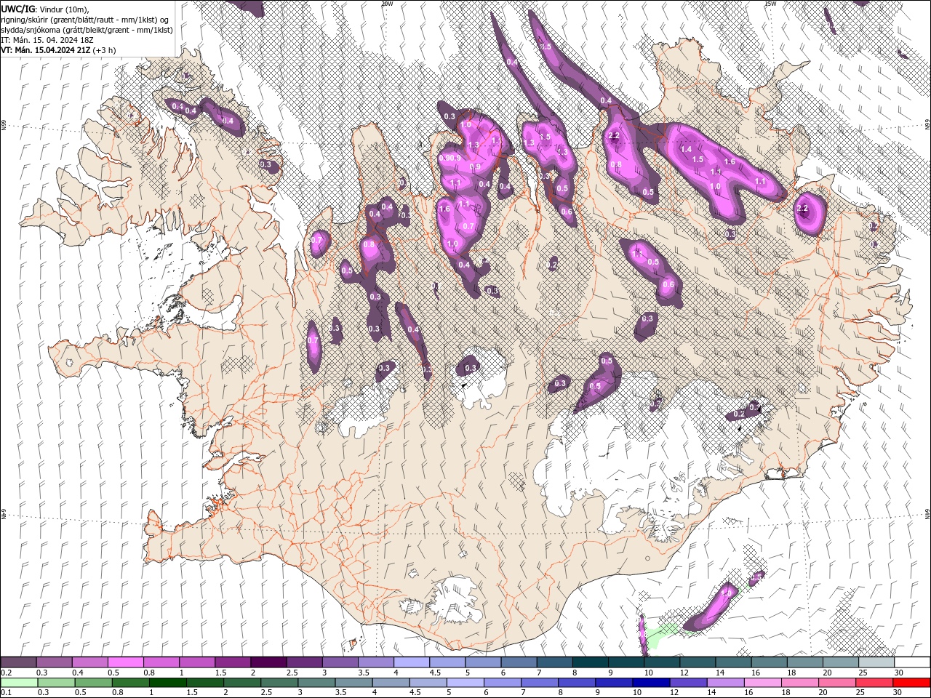The height and width of the screenshot is (698, 931).
Task: Click the '(+3 h)' forecast offset text
Action: pyautogui.click(x=105, y=50)
